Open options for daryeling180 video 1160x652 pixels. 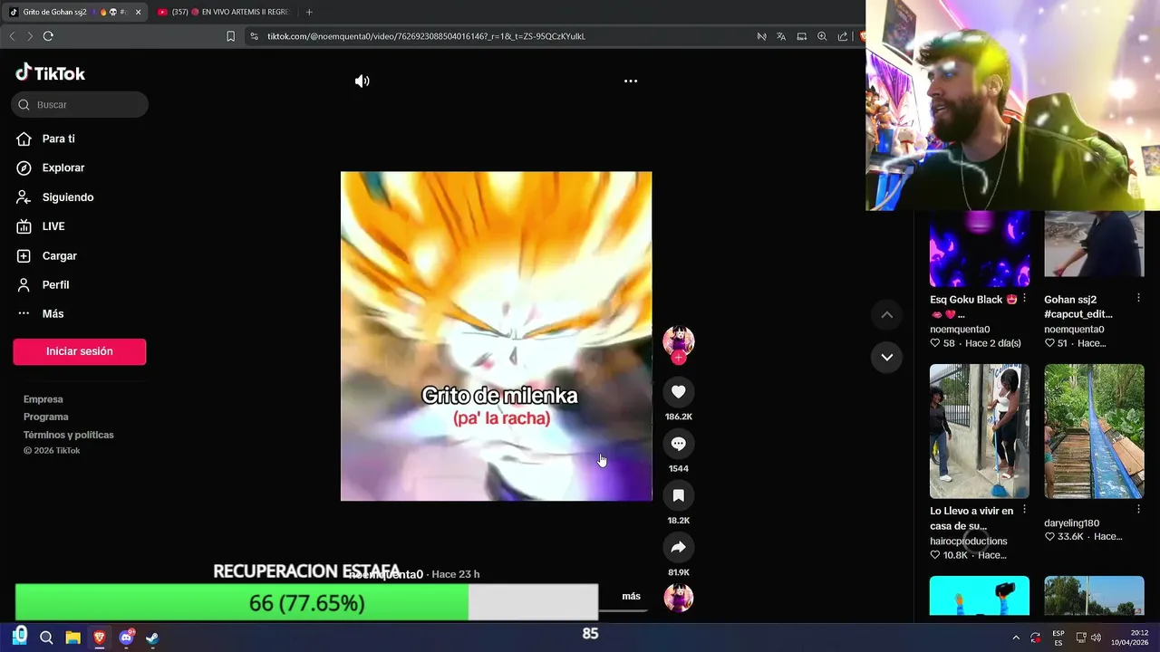pos(1138,510)
